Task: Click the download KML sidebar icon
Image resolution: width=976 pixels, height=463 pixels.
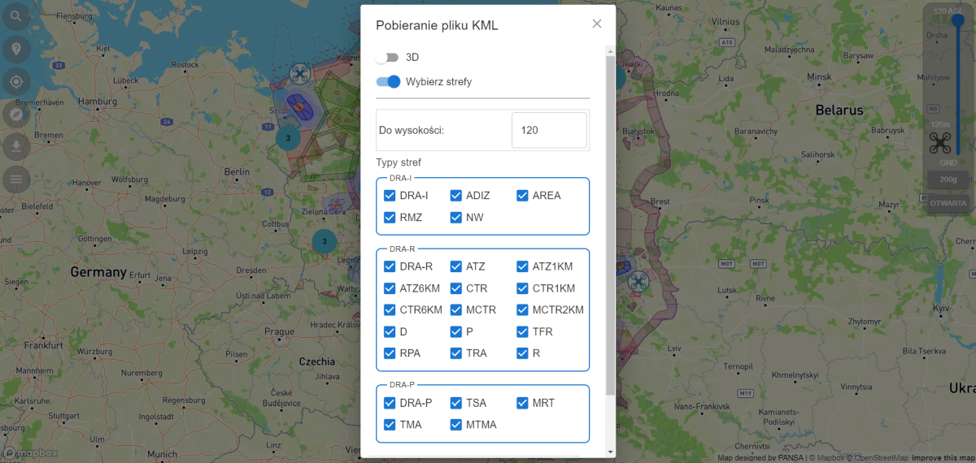Action: [16, 146]
